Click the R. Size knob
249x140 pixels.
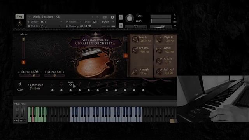(x=159, y=61)
